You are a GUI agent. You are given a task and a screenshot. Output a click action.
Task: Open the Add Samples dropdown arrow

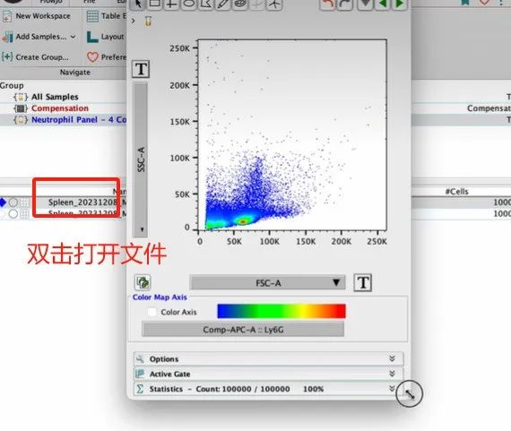coord(73,37)
